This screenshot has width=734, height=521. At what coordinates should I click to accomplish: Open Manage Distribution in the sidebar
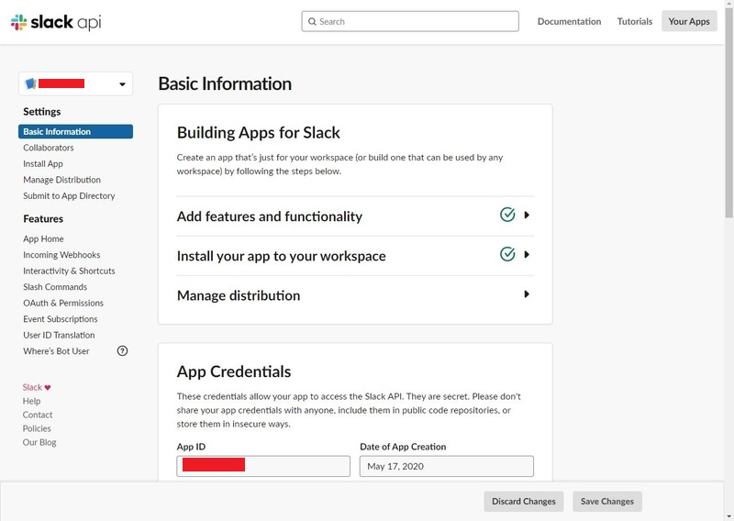tap(61, 180)
